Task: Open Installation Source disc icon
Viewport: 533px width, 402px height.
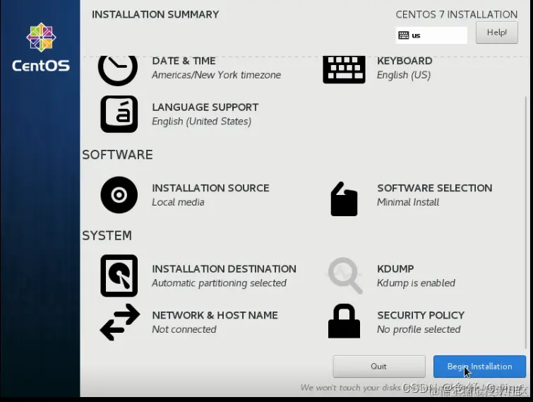Action: (119, 195)
